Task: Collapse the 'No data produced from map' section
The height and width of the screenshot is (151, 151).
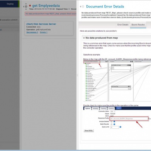Action: [84, 38]
